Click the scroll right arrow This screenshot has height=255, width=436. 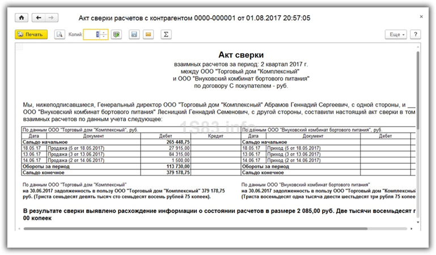click(412, 228)
